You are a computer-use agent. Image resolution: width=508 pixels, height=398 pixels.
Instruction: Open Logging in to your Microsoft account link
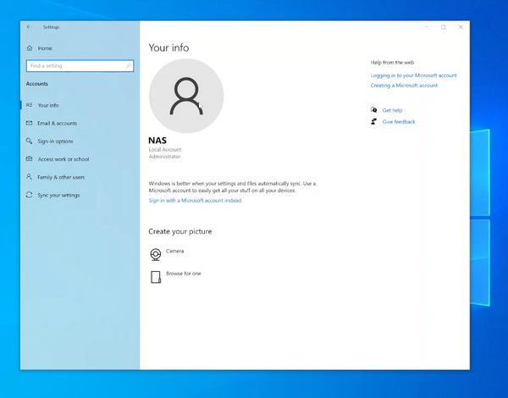coord(413,75)
